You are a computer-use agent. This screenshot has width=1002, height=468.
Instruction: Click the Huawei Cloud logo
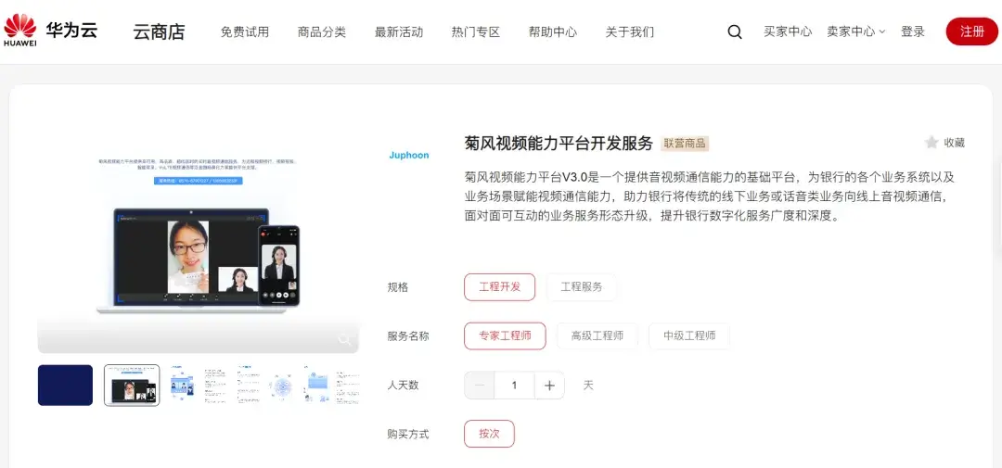(51, 31)
